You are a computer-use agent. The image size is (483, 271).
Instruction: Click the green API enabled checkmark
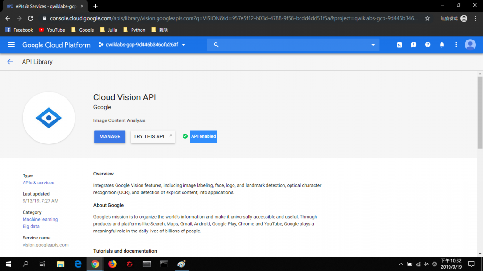185,136
